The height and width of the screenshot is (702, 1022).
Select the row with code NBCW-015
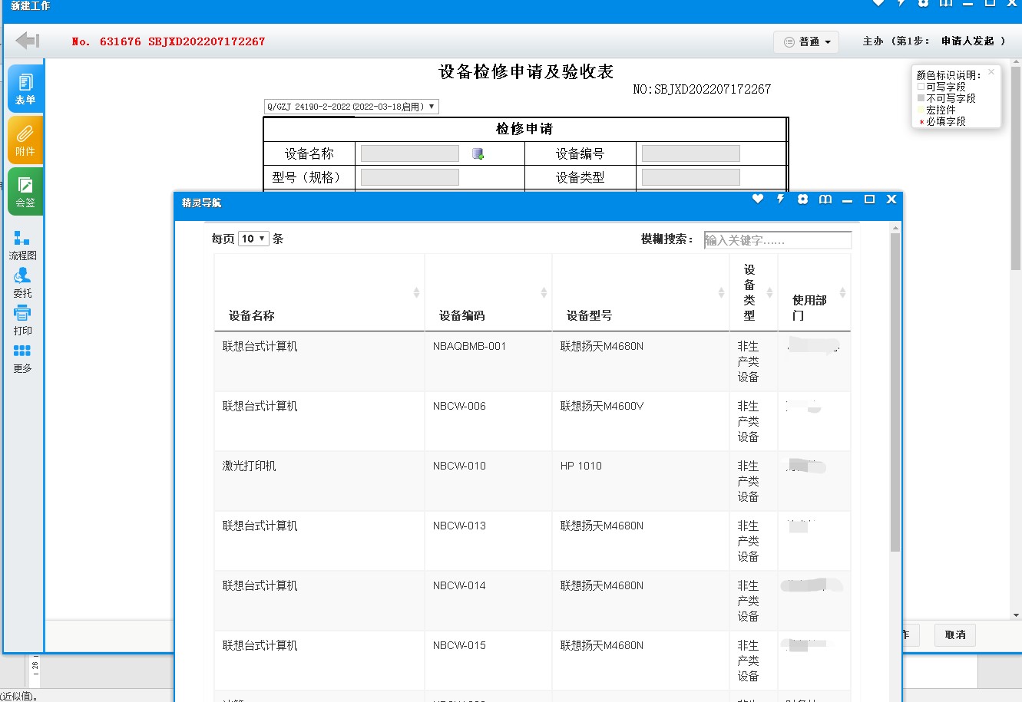coord(532,661)
